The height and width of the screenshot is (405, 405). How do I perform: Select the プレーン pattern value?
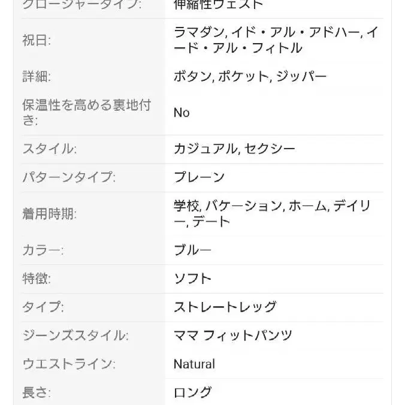click(x=199, y=177)
